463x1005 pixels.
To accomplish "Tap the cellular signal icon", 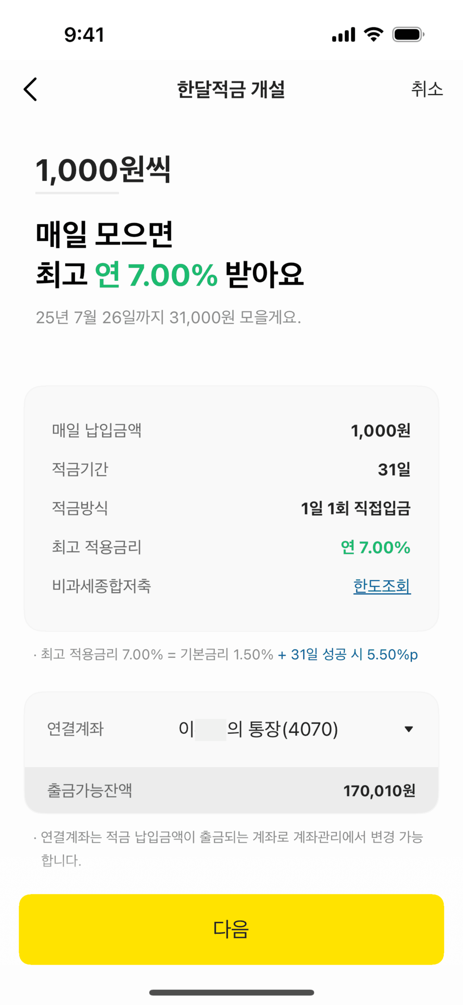I will [344, 35].
